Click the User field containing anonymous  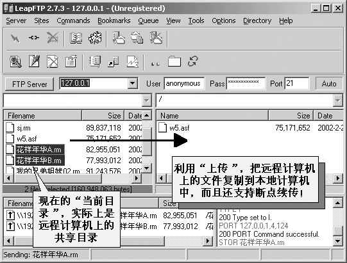tap(184, 83)
